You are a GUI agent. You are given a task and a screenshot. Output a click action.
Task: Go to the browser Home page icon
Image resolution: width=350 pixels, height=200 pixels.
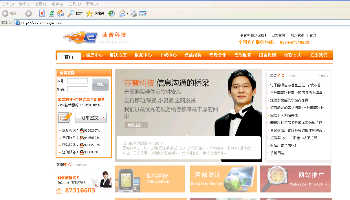pyautogui.click(x=61, y=13)
